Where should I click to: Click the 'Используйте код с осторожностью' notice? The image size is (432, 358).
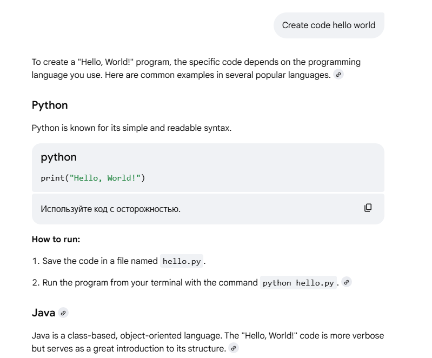pos(110,209)
